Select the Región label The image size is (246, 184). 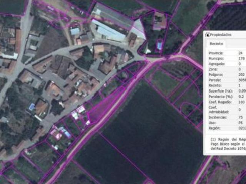click(214, 128)
